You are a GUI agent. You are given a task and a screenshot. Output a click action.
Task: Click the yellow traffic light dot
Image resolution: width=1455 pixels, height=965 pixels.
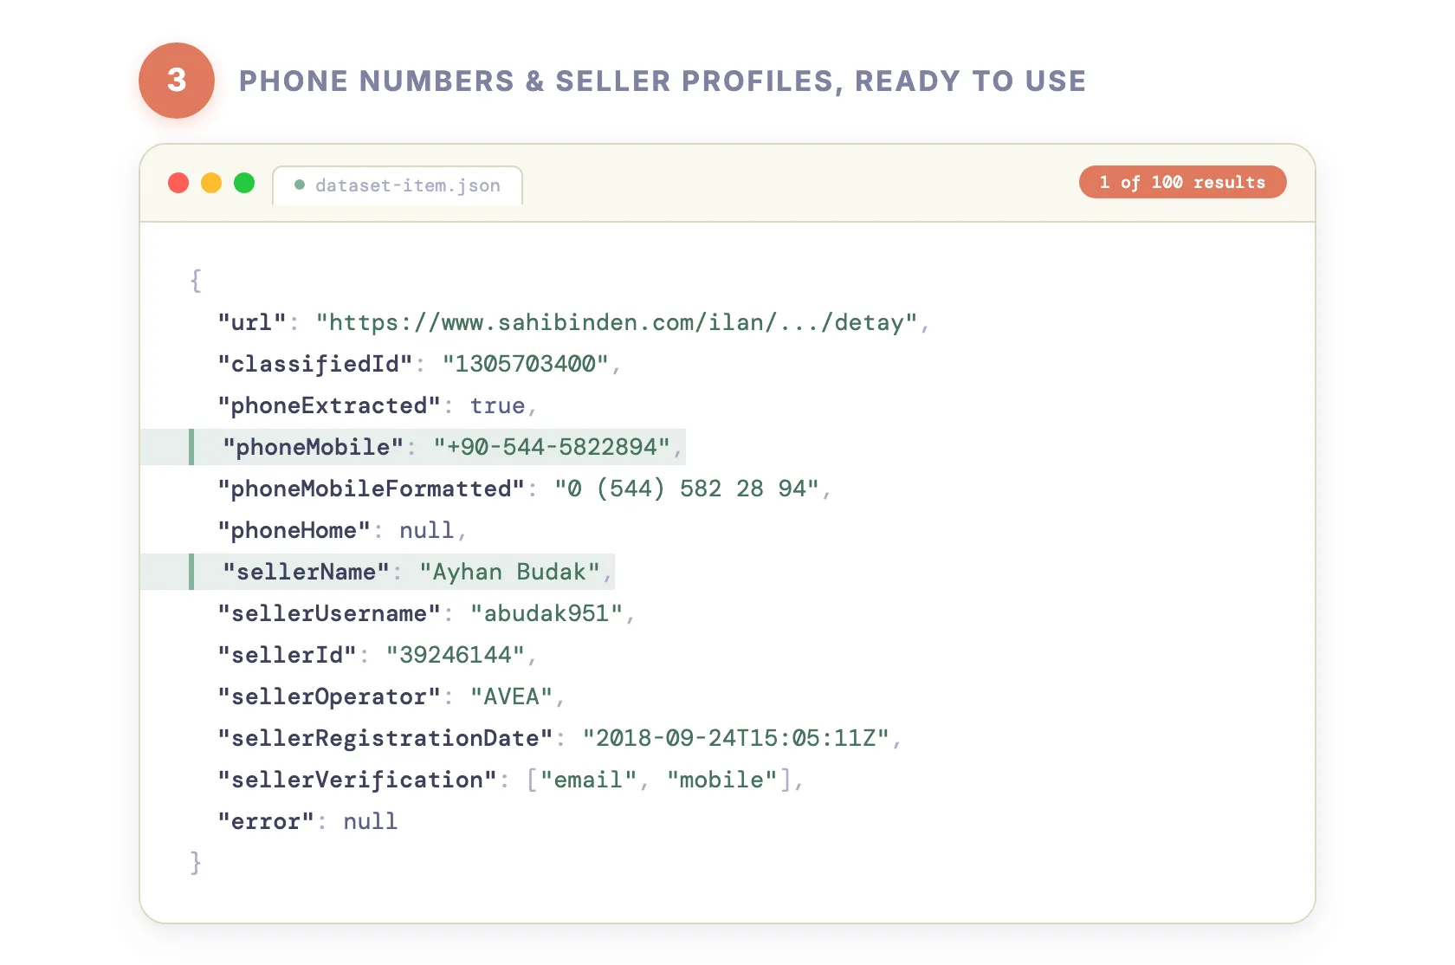pos(211,183)
